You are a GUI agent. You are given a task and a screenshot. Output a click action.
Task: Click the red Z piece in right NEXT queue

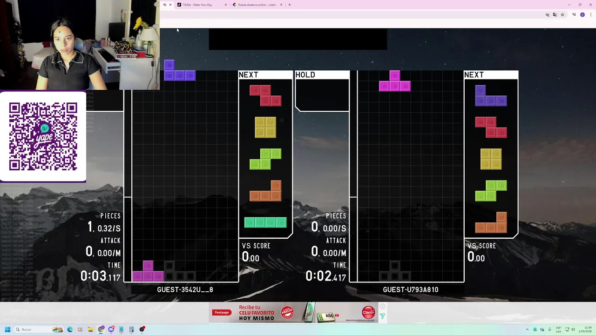click(x=491, y=127)
